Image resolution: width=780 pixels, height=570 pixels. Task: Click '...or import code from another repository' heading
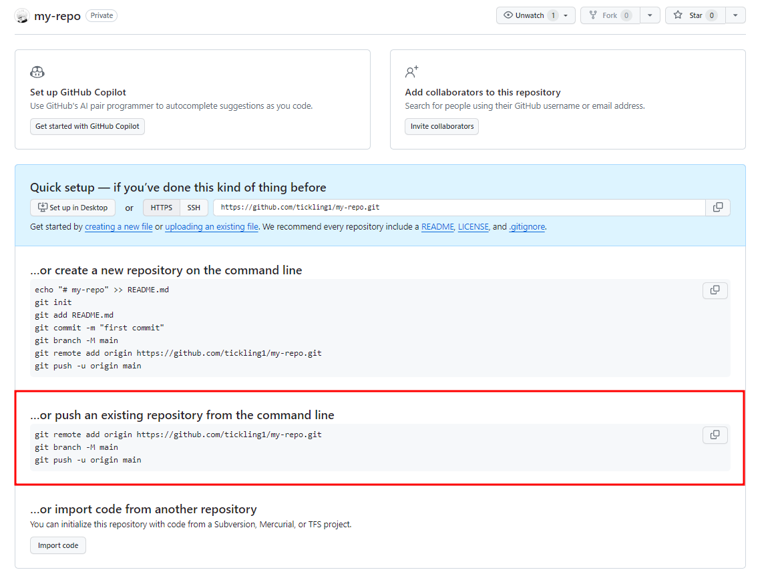click(x=144, y=509)
